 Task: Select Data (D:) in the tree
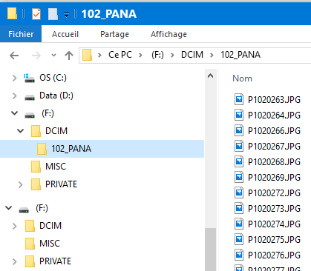[56, 96]
